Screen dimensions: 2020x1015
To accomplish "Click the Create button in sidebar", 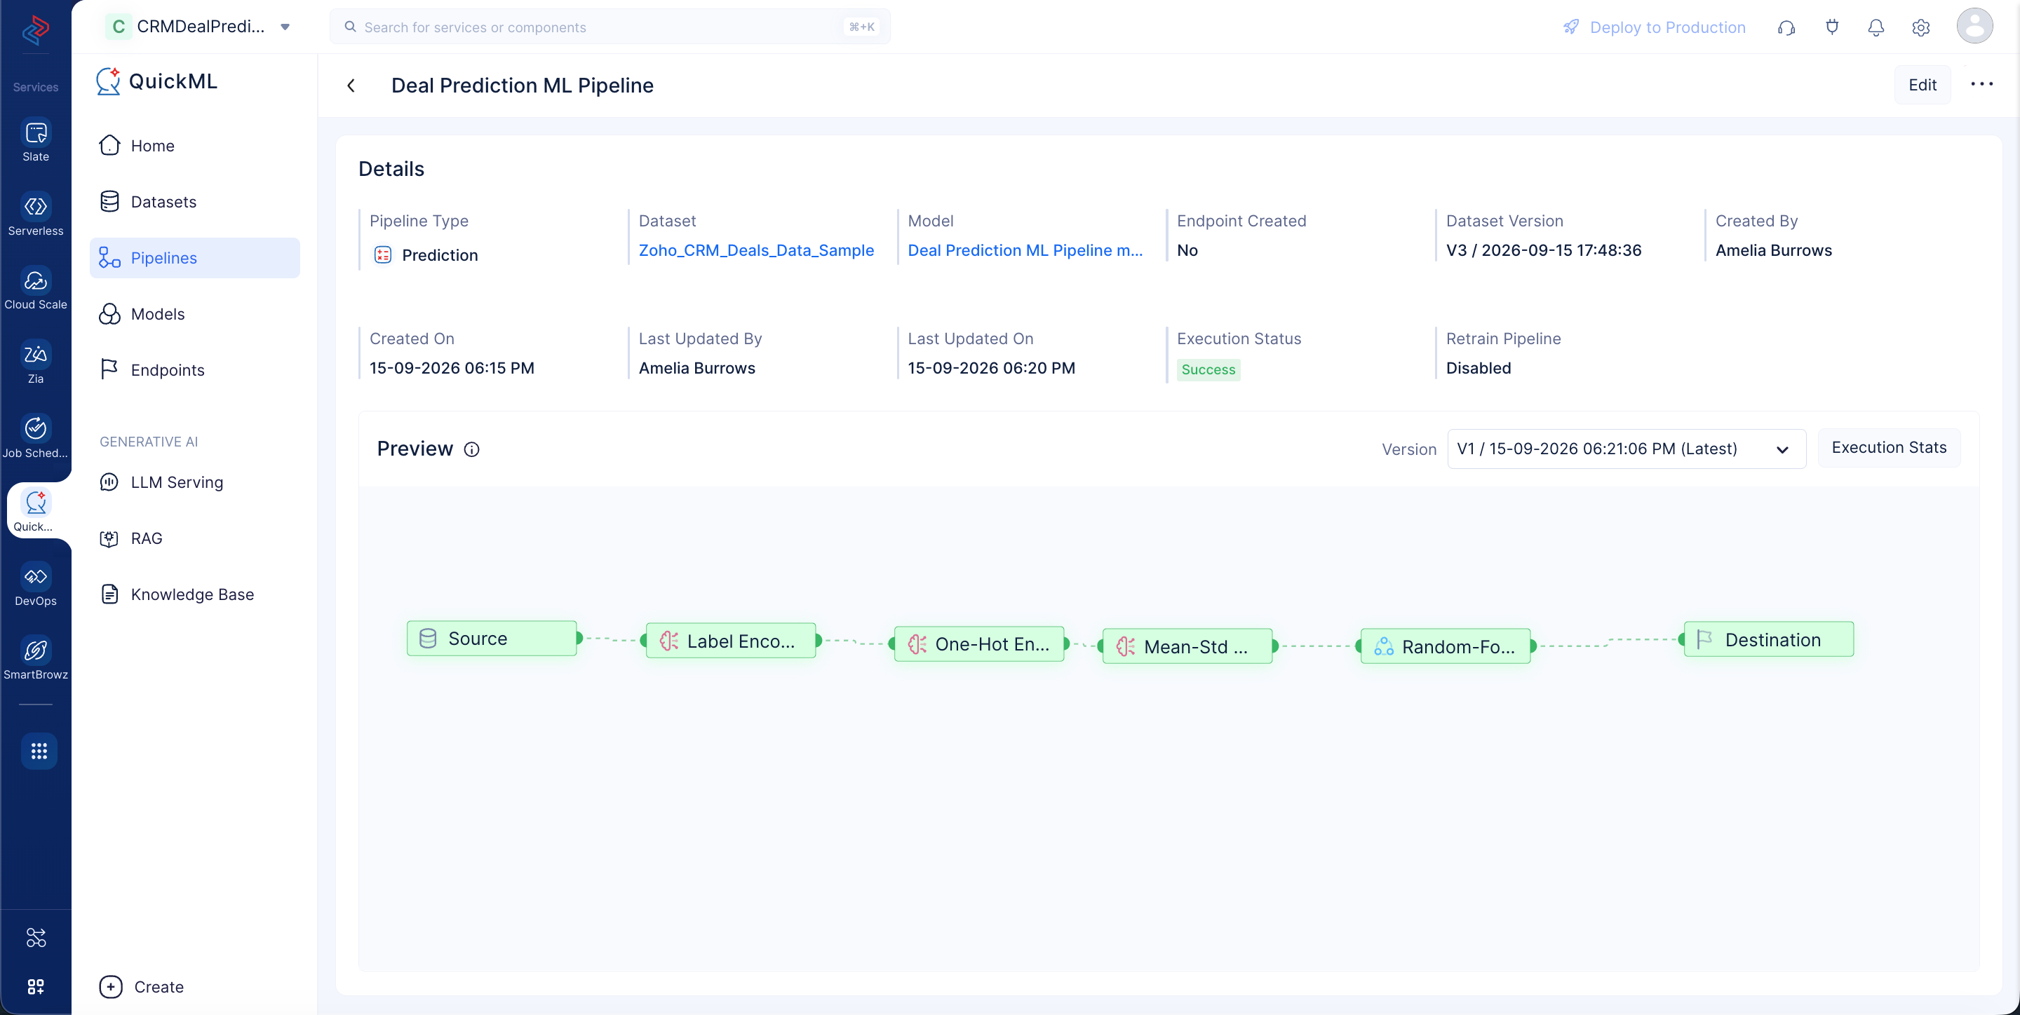I will [x=142, y=987].
